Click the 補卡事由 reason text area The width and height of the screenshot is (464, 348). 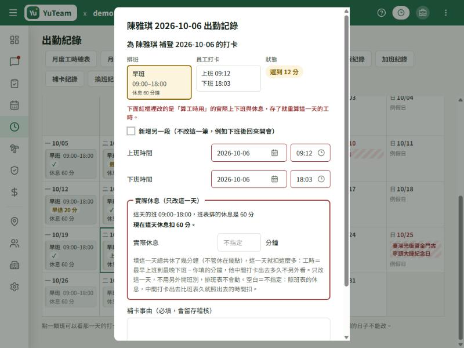point(229,328)
